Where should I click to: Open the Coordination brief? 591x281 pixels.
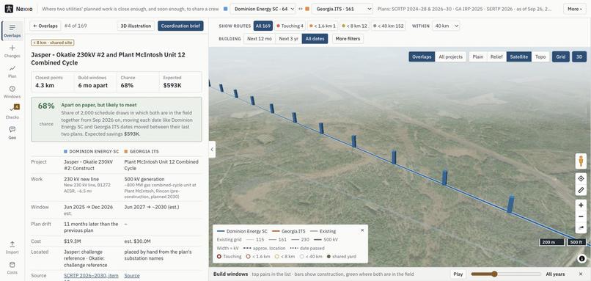[180, 26]
